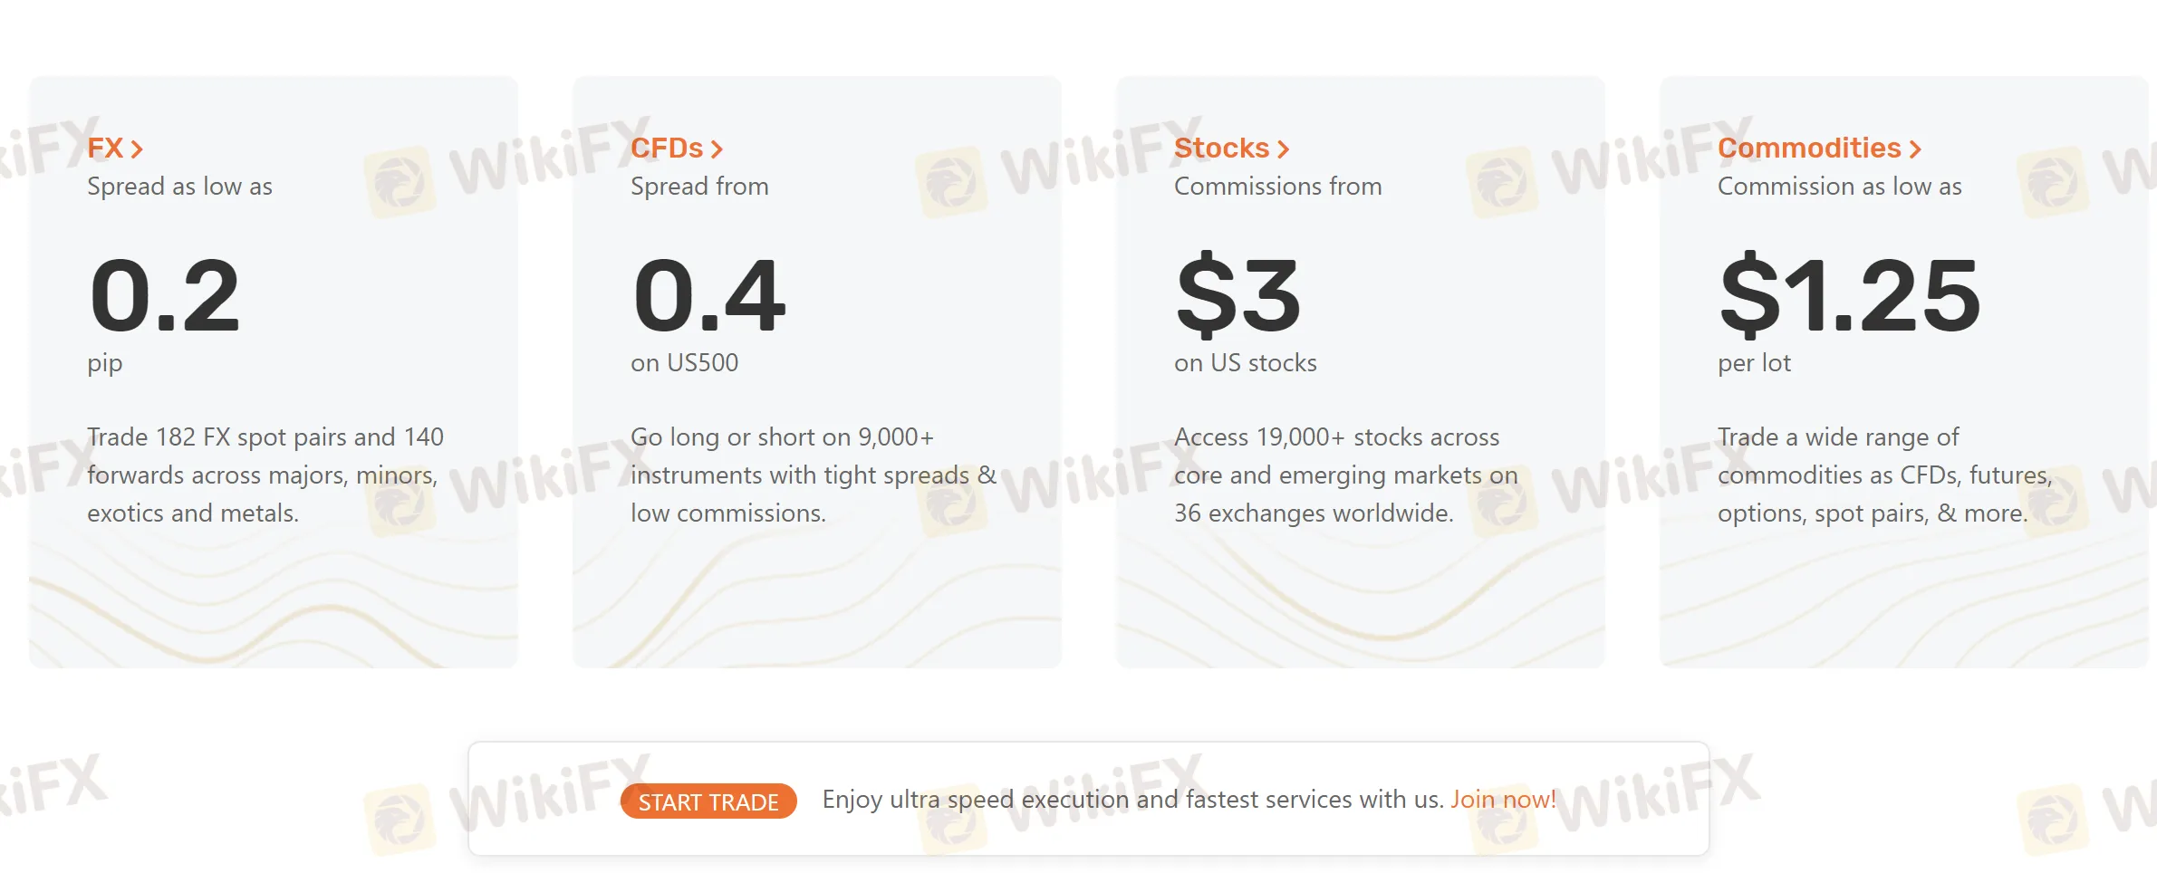This screenshot has width=2157, height=873.
Task: Follow the "Join now!" link
Action: click(x=1503, y=799)
